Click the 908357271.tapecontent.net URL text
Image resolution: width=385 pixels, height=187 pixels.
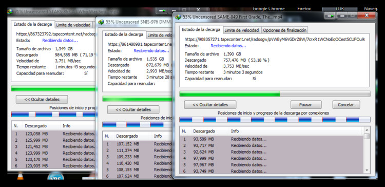(275, 40)
